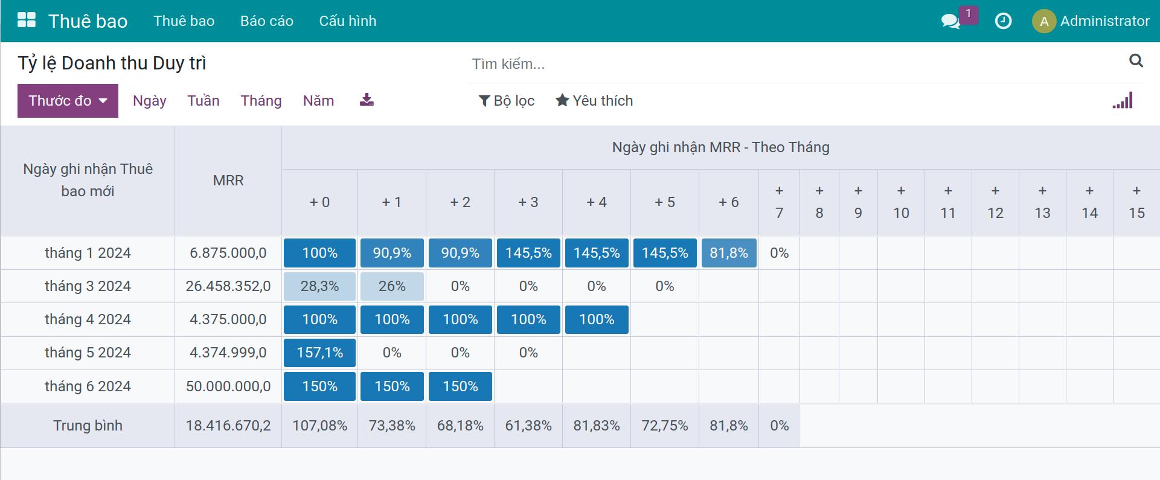Open the Yêu thích favorites dropdown

[594, 101]
